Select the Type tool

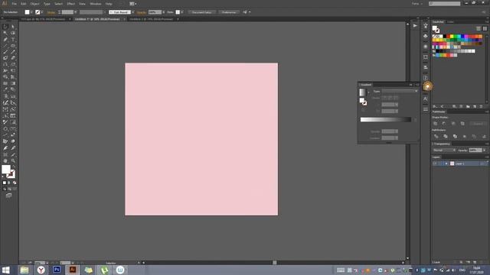tap(13, 40)
